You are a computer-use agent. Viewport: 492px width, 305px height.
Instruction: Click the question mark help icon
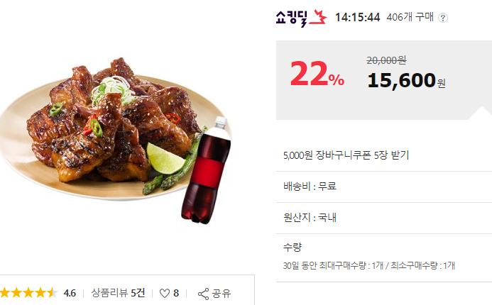pos(443,18)
